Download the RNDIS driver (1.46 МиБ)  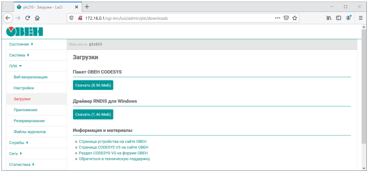(x=93, y=115)
